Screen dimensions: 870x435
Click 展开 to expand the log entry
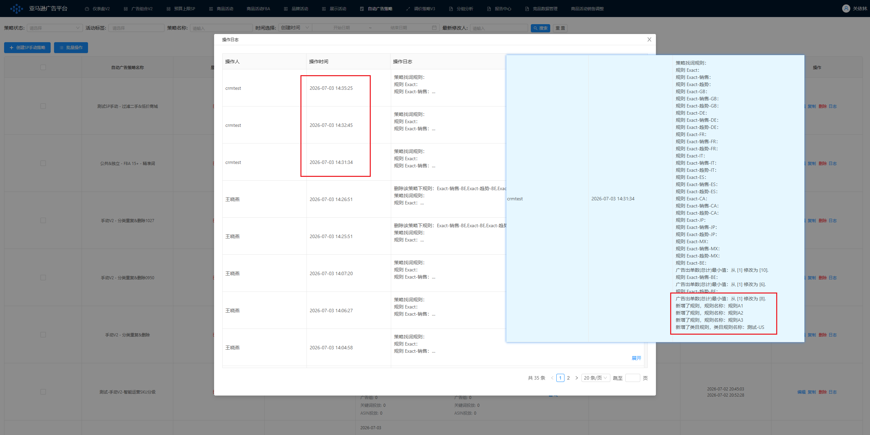click(636, 358)
